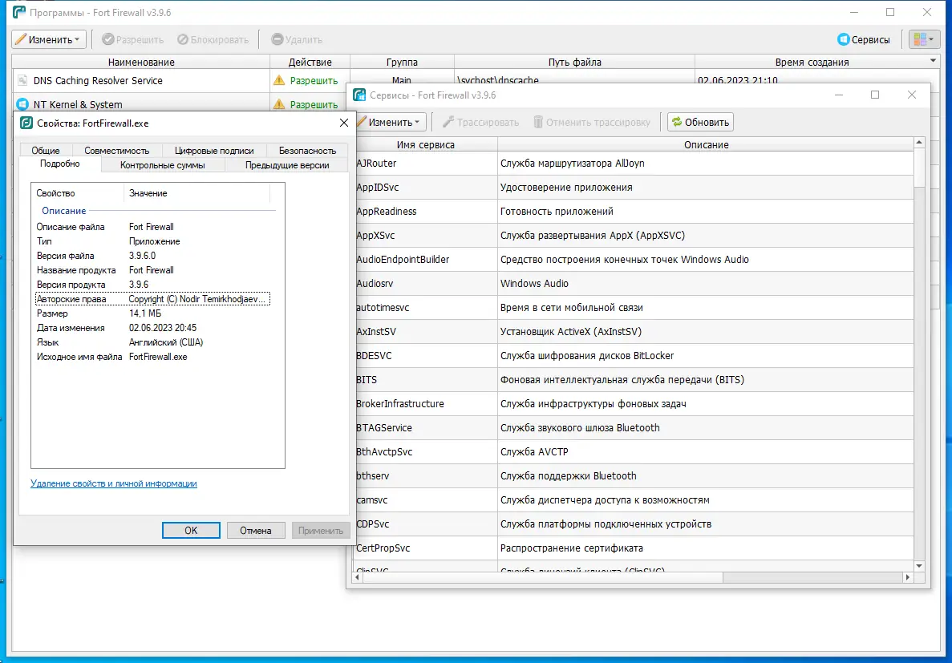
Task: Click Трассировать in Services toolbar
Action: coord(481,122)
